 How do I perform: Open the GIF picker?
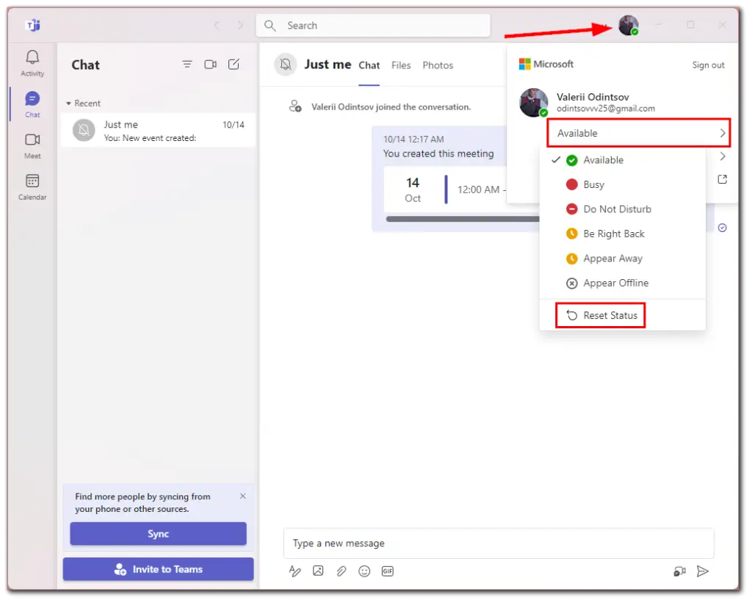(x=388, y=571)
